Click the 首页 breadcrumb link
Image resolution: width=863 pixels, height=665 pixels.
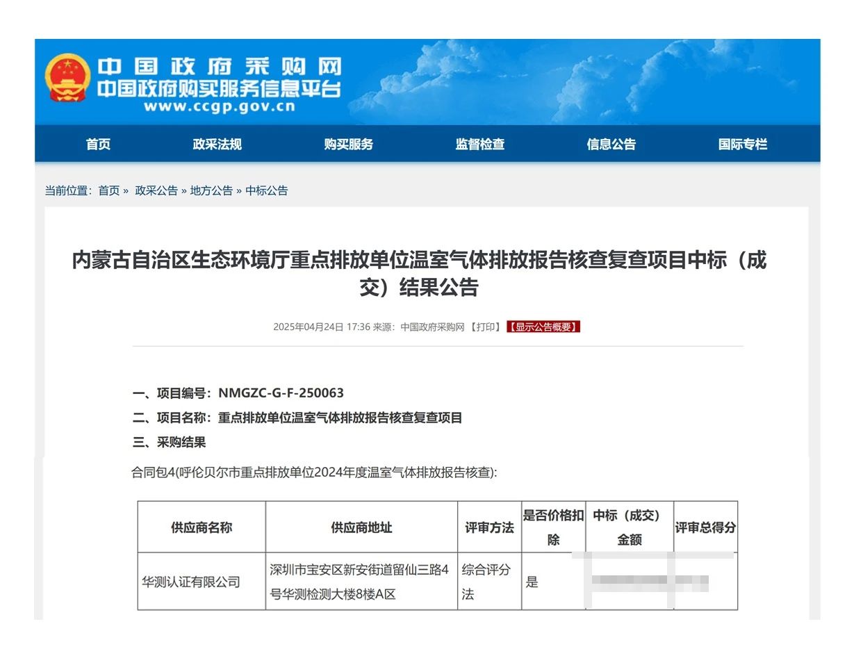tap(108, 190)
